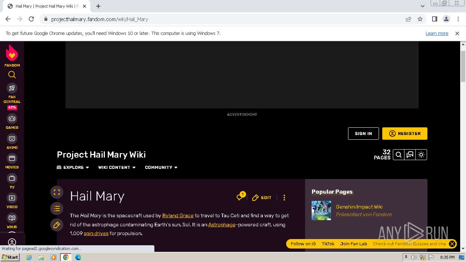This screenshot has width=466, height=262.
Task: Click the address bar URL
Action: click(x=100, y=19)
